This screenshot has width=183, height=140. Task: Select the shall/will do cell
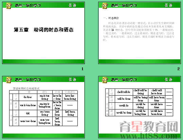(124, 92)
